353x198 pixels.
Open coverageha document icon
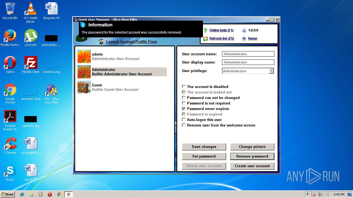31,146
